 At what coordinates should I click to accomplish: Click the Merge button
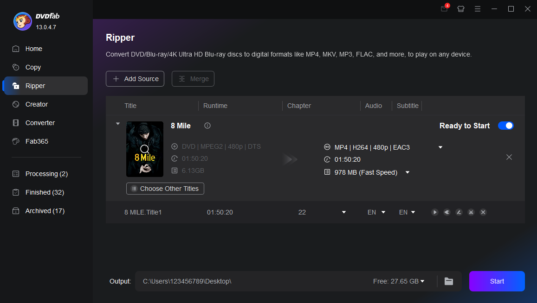click(193, 79)
